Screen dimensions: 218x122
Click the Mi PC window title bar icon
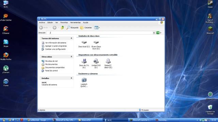pyautogui.click(x=39, y=19)
